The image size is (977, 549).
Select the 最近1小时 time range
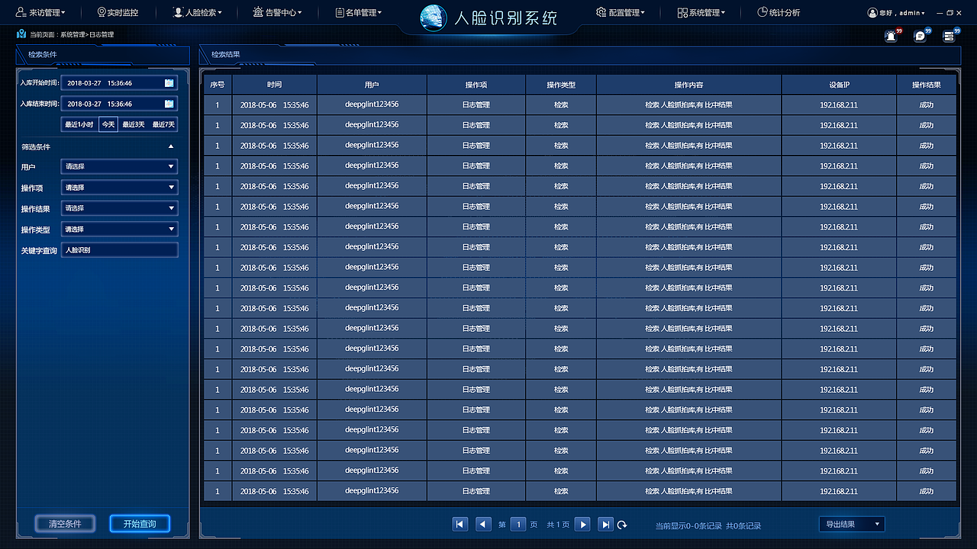pyautogui.click(x=79, y=124)
